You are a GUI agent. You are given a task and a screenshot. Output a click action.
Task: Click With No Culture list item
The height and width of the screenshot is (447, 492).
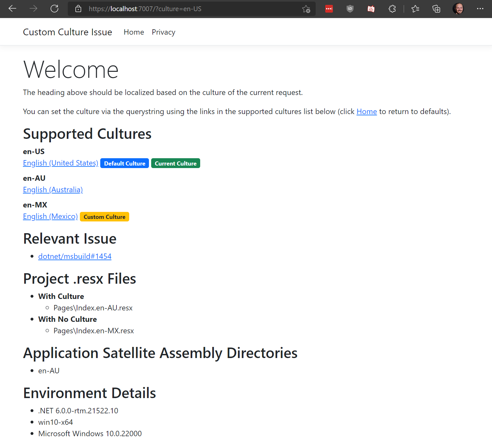coord(67,319)
